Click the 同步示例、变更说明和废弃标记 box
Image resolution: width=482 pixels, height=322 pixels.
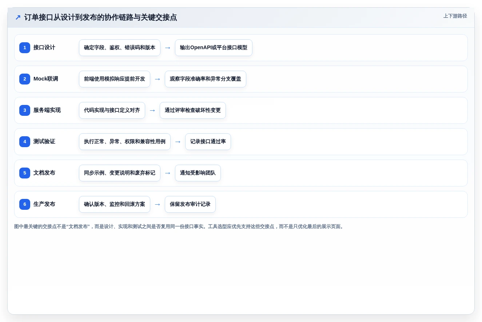(x=120, y=173)
